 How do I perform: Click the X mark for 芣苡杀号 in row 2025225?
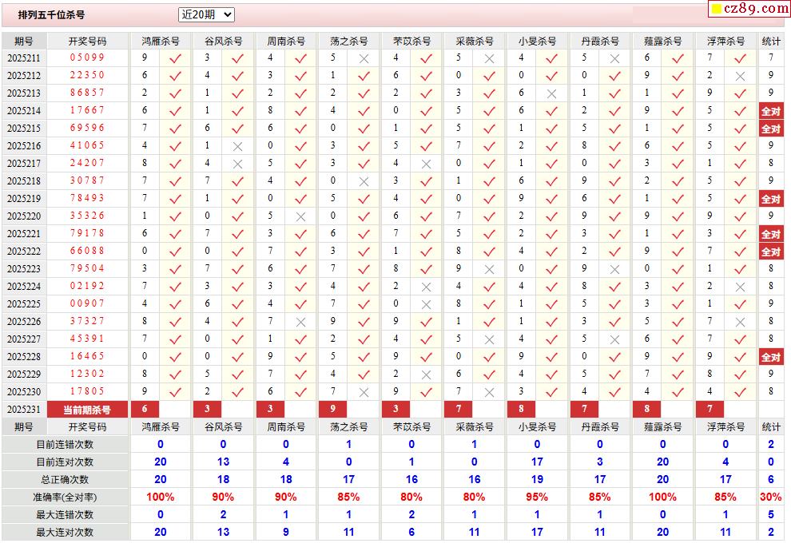[x=426, y=305]
